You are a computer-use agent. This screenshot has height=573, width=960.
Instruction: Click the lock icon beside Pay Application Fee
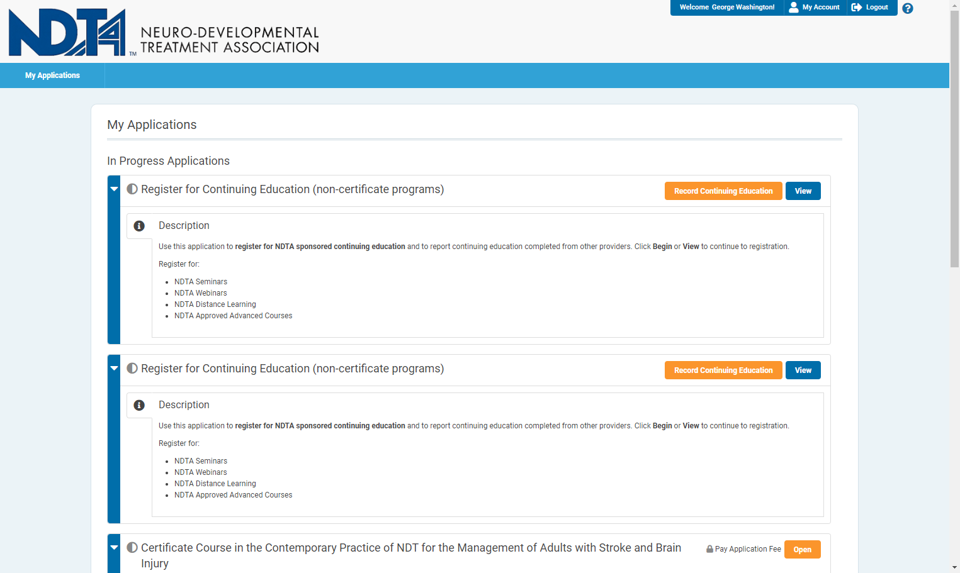[709, 549]
